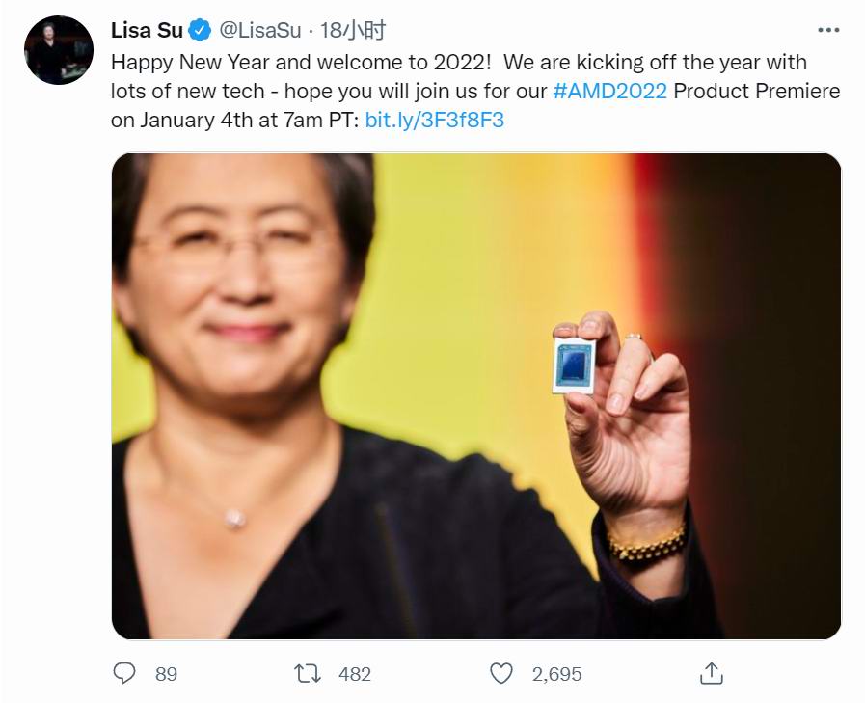Open Lisa Su's profile avatar

(59, 50)
